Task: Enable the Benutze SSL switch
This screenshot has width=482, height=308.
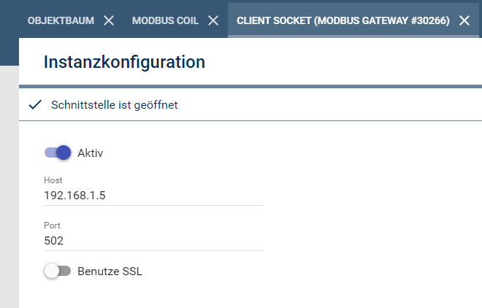Action: pos(58,271)
